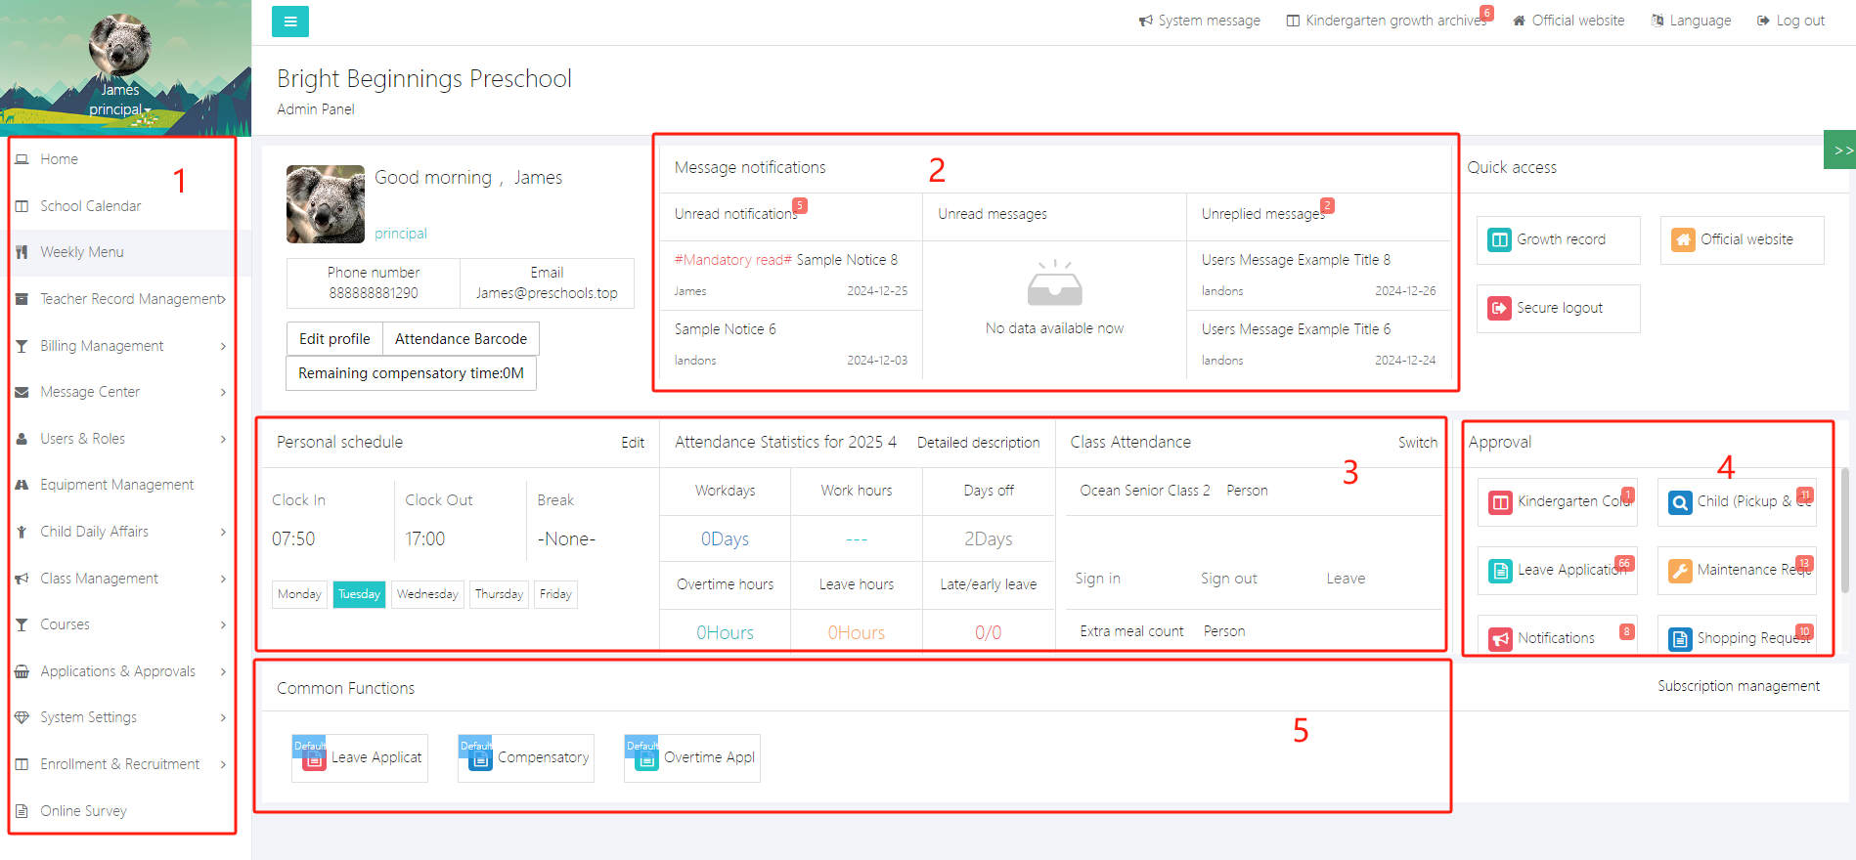The height and width of the screenshot is (860, 1856).
Task: Select Tuesday in personal schedule
Action: tap(359, 594)
